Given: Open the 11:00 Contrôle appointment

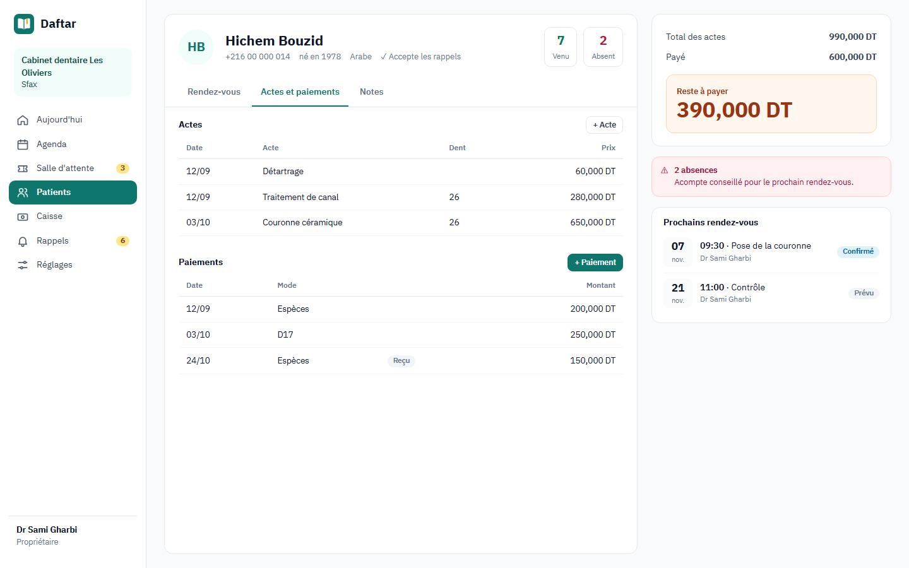Looking at the screenshot, I should (x=771, y=293).
